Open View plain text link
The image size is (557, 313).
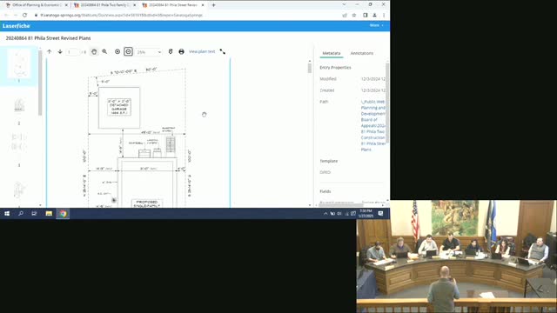(x=202, y=52)
